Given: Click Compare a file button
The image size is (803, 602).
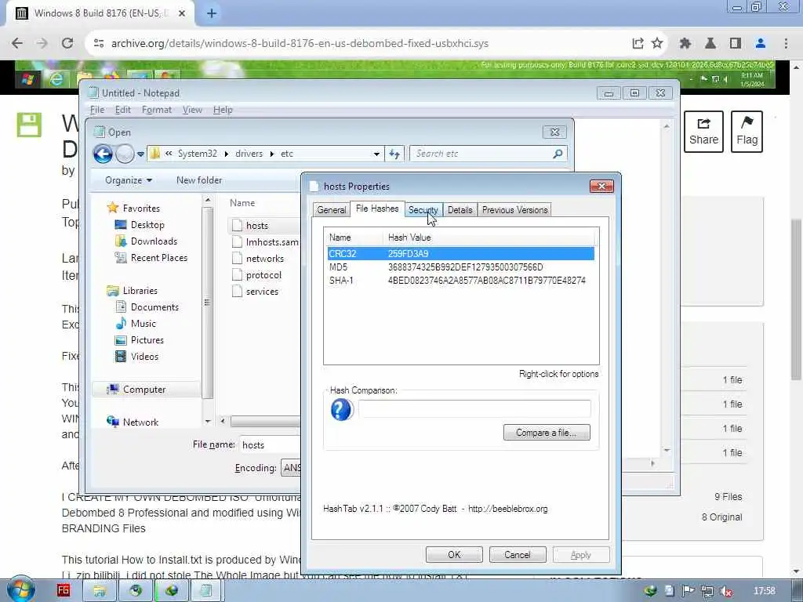Looking at the screenshot, I should coord(547,433).
